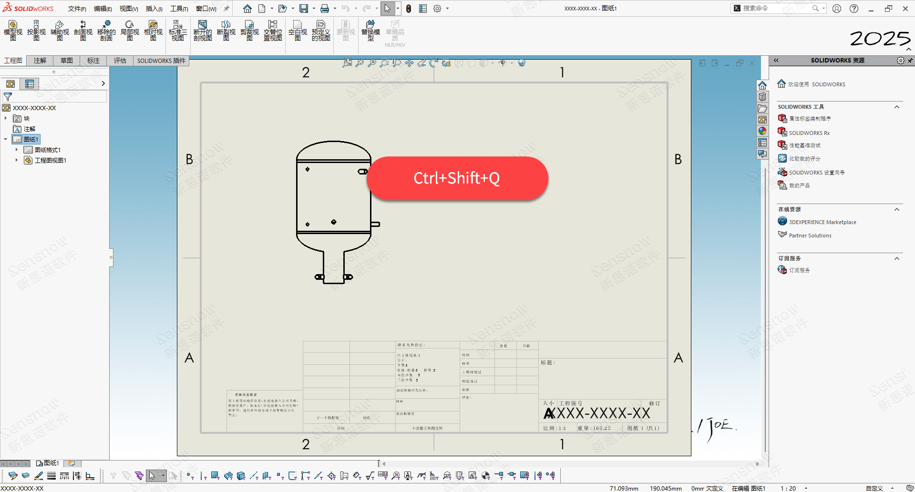Viewport: 915px width, 492px height.
Task: Select the 剖面视图 (Section View) tool
Action: pyautogui.click(x=83, y=31)
